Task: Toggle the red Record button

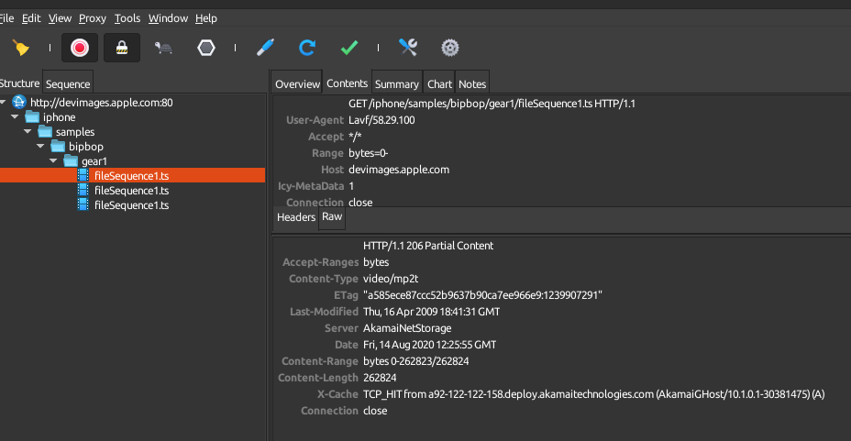Action: [79, 48]
